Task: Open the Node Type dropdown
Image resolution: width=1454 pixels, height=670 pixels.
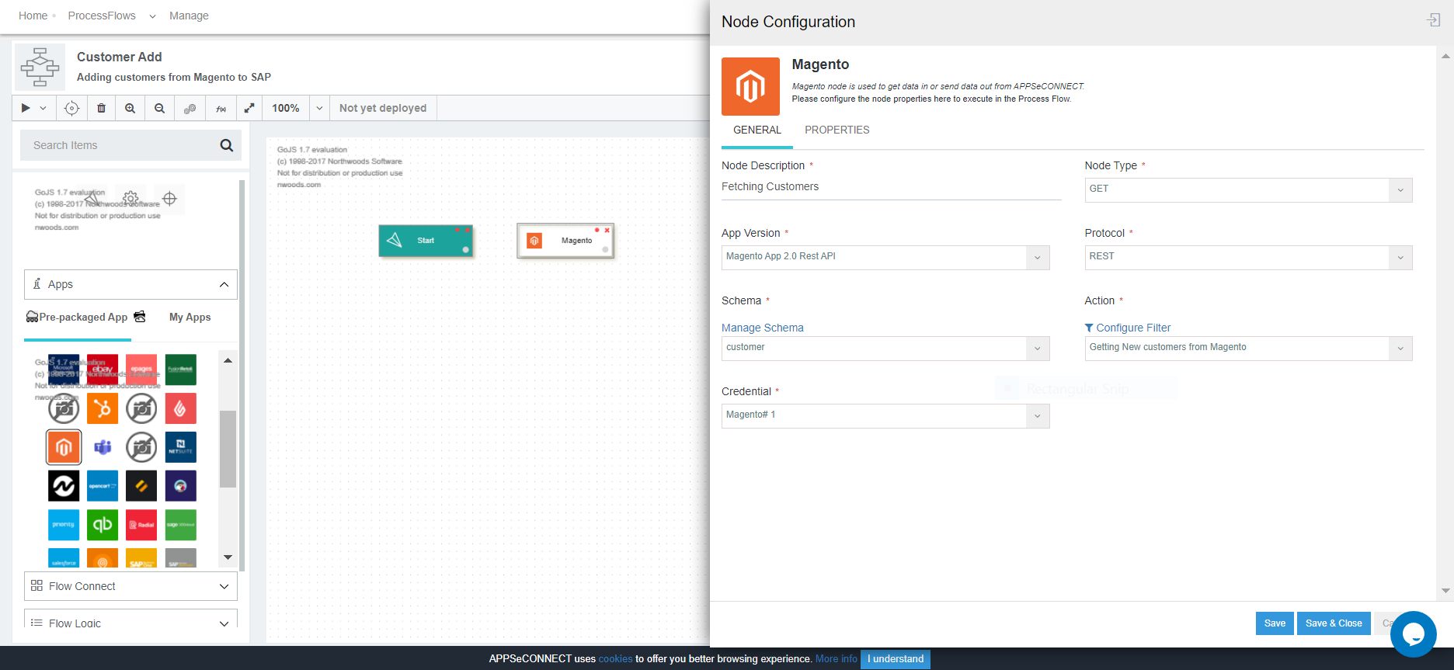Action: tap(1248, 189)
